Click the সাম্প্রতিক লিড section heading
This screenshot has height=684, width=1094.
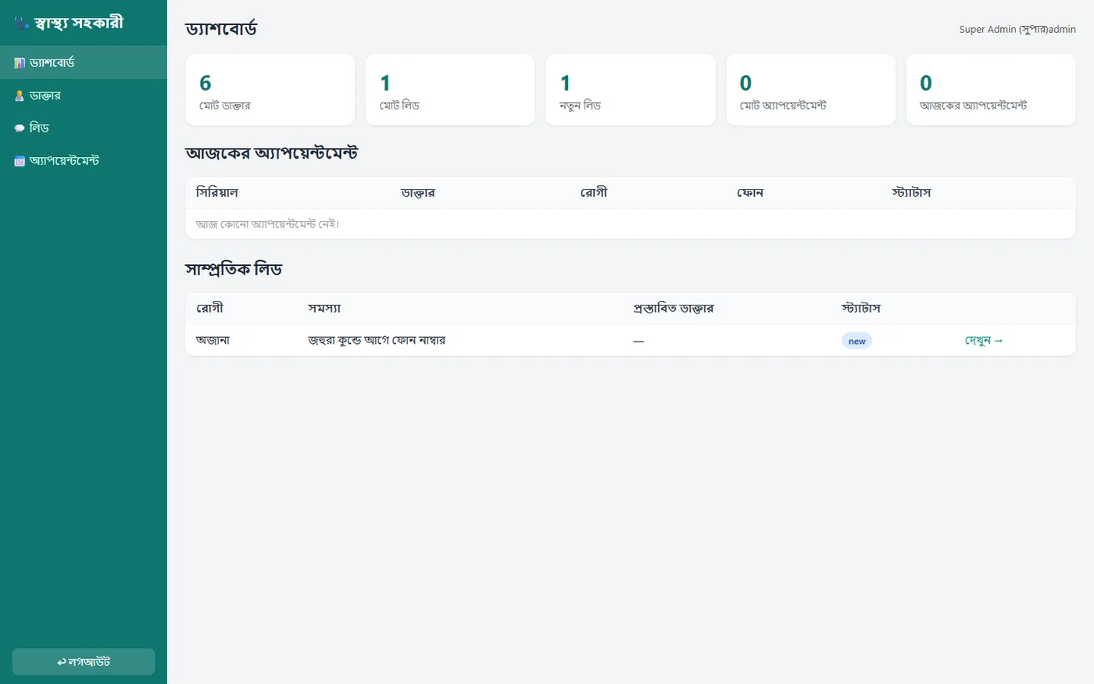[234, 269]
